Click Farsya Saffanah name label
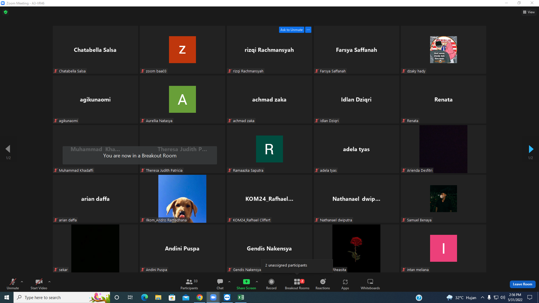Image resolution: width=539 pixels, height=303 pixels. (333, 71)
